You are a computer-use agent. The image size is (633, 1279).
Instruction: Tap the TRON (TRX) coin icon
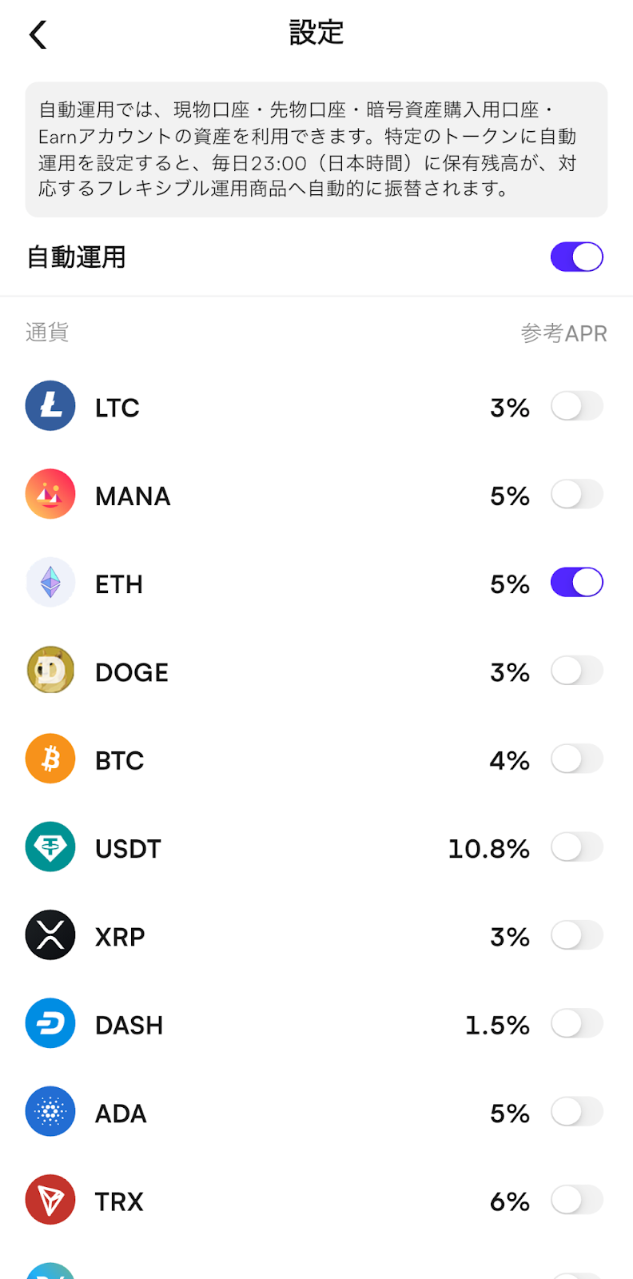point(50,1200)
